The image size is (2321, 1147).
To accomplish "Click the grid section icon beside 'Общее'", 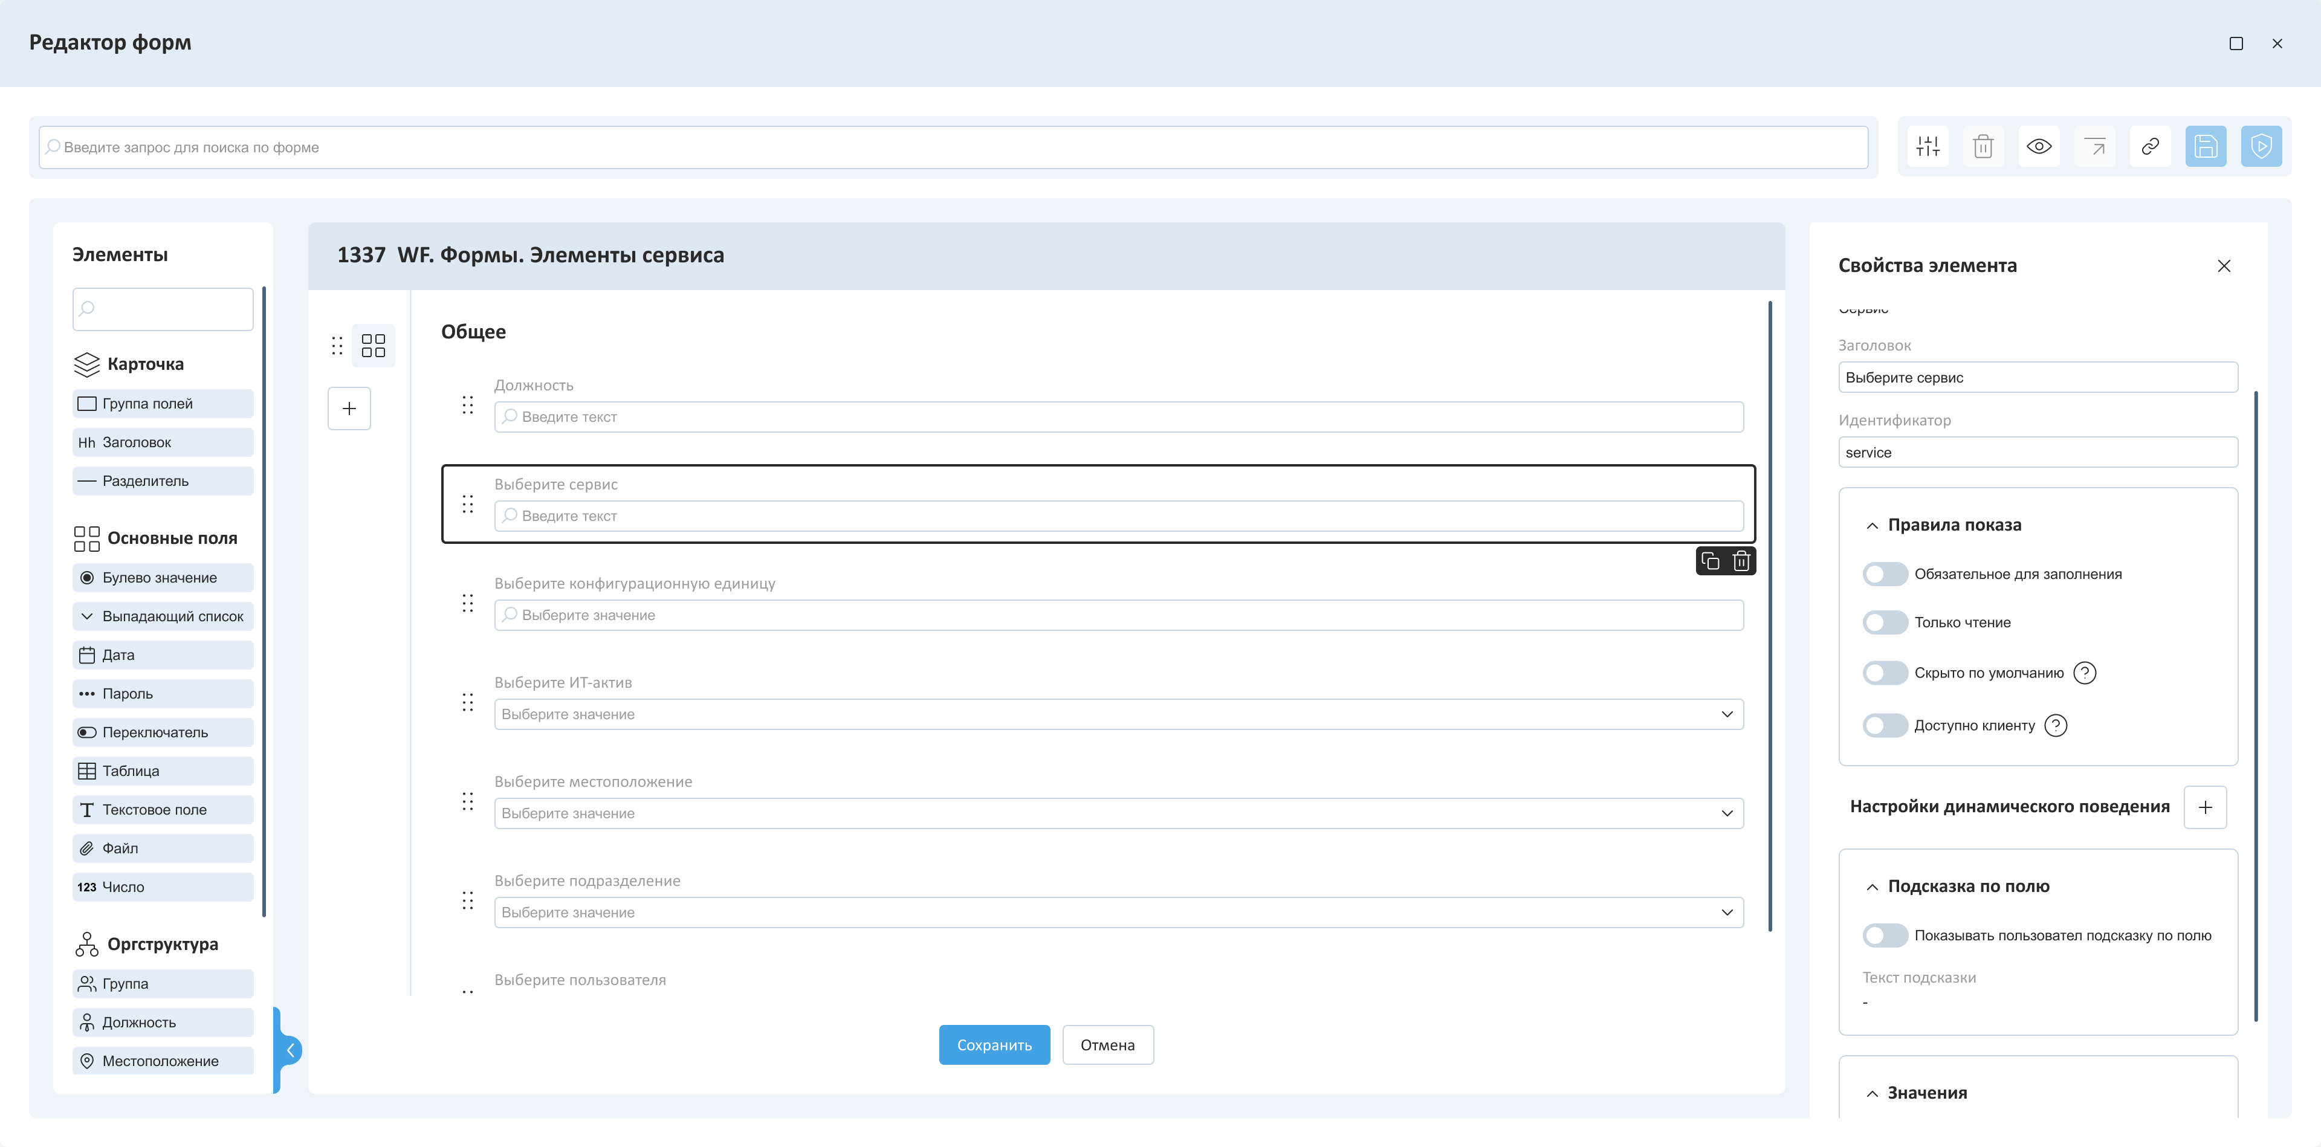I will (373, 346).
